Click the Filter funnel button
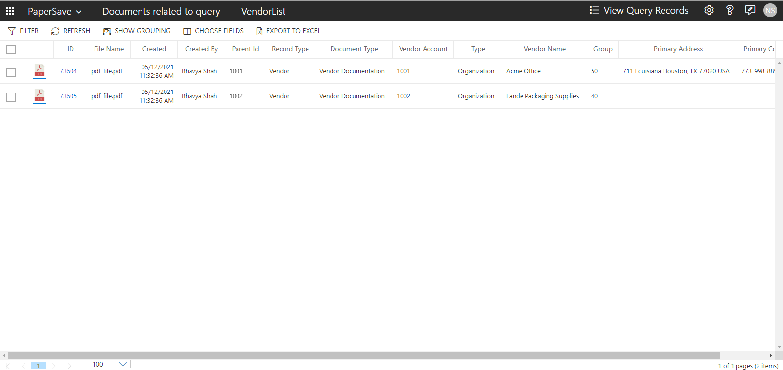 pos(23,31)
